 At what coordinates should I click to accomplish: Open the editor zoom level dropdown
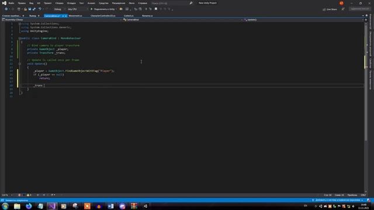coord(7,195)
